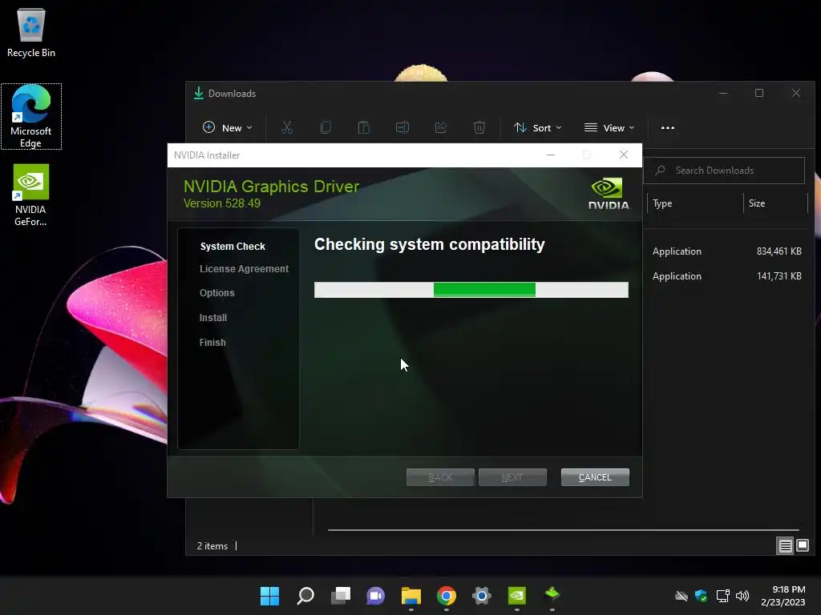Viewport: 821px width, 615px height.
Task: Click the Cut icon in Downloads toolbar
Action: coord(287,127)
